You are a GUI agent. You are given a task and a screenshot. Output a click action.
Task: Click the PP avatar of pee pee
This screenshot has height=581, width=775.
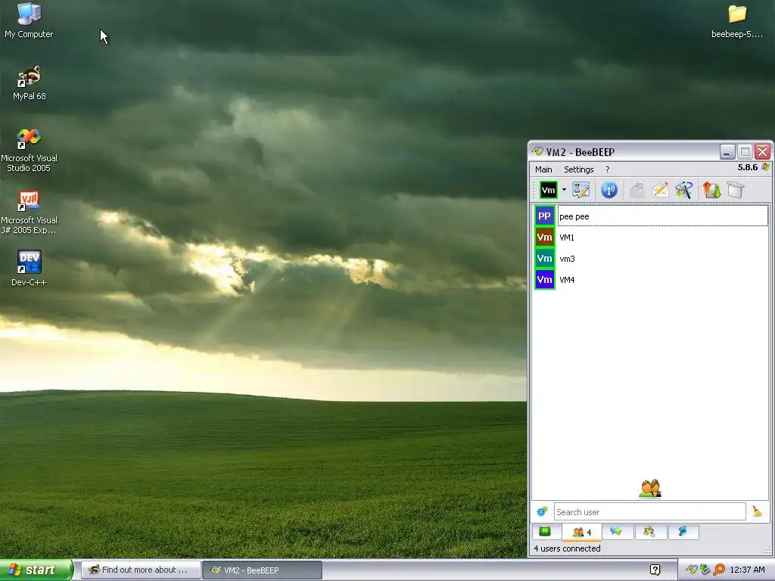(545, 216)
